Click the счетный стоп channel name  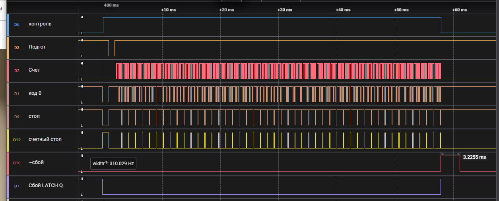point(45,139)
